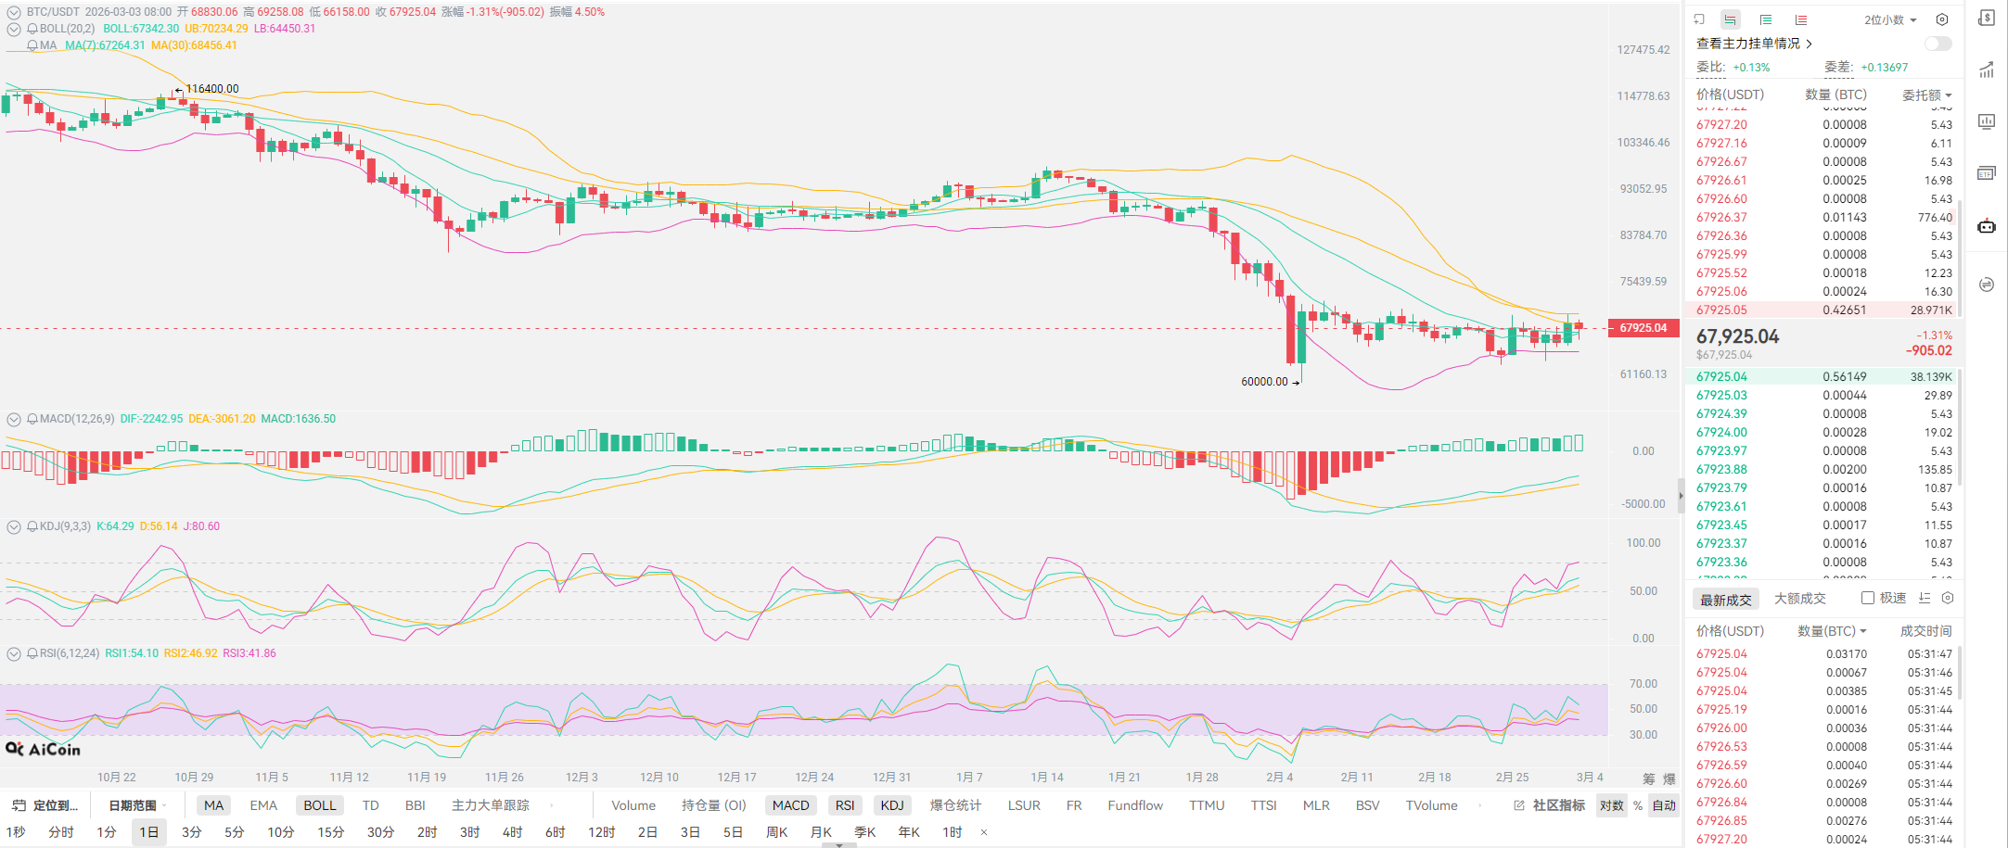2008x848 pixels.
Task: Click the EMA indicator option
Action: click(263, 805)
